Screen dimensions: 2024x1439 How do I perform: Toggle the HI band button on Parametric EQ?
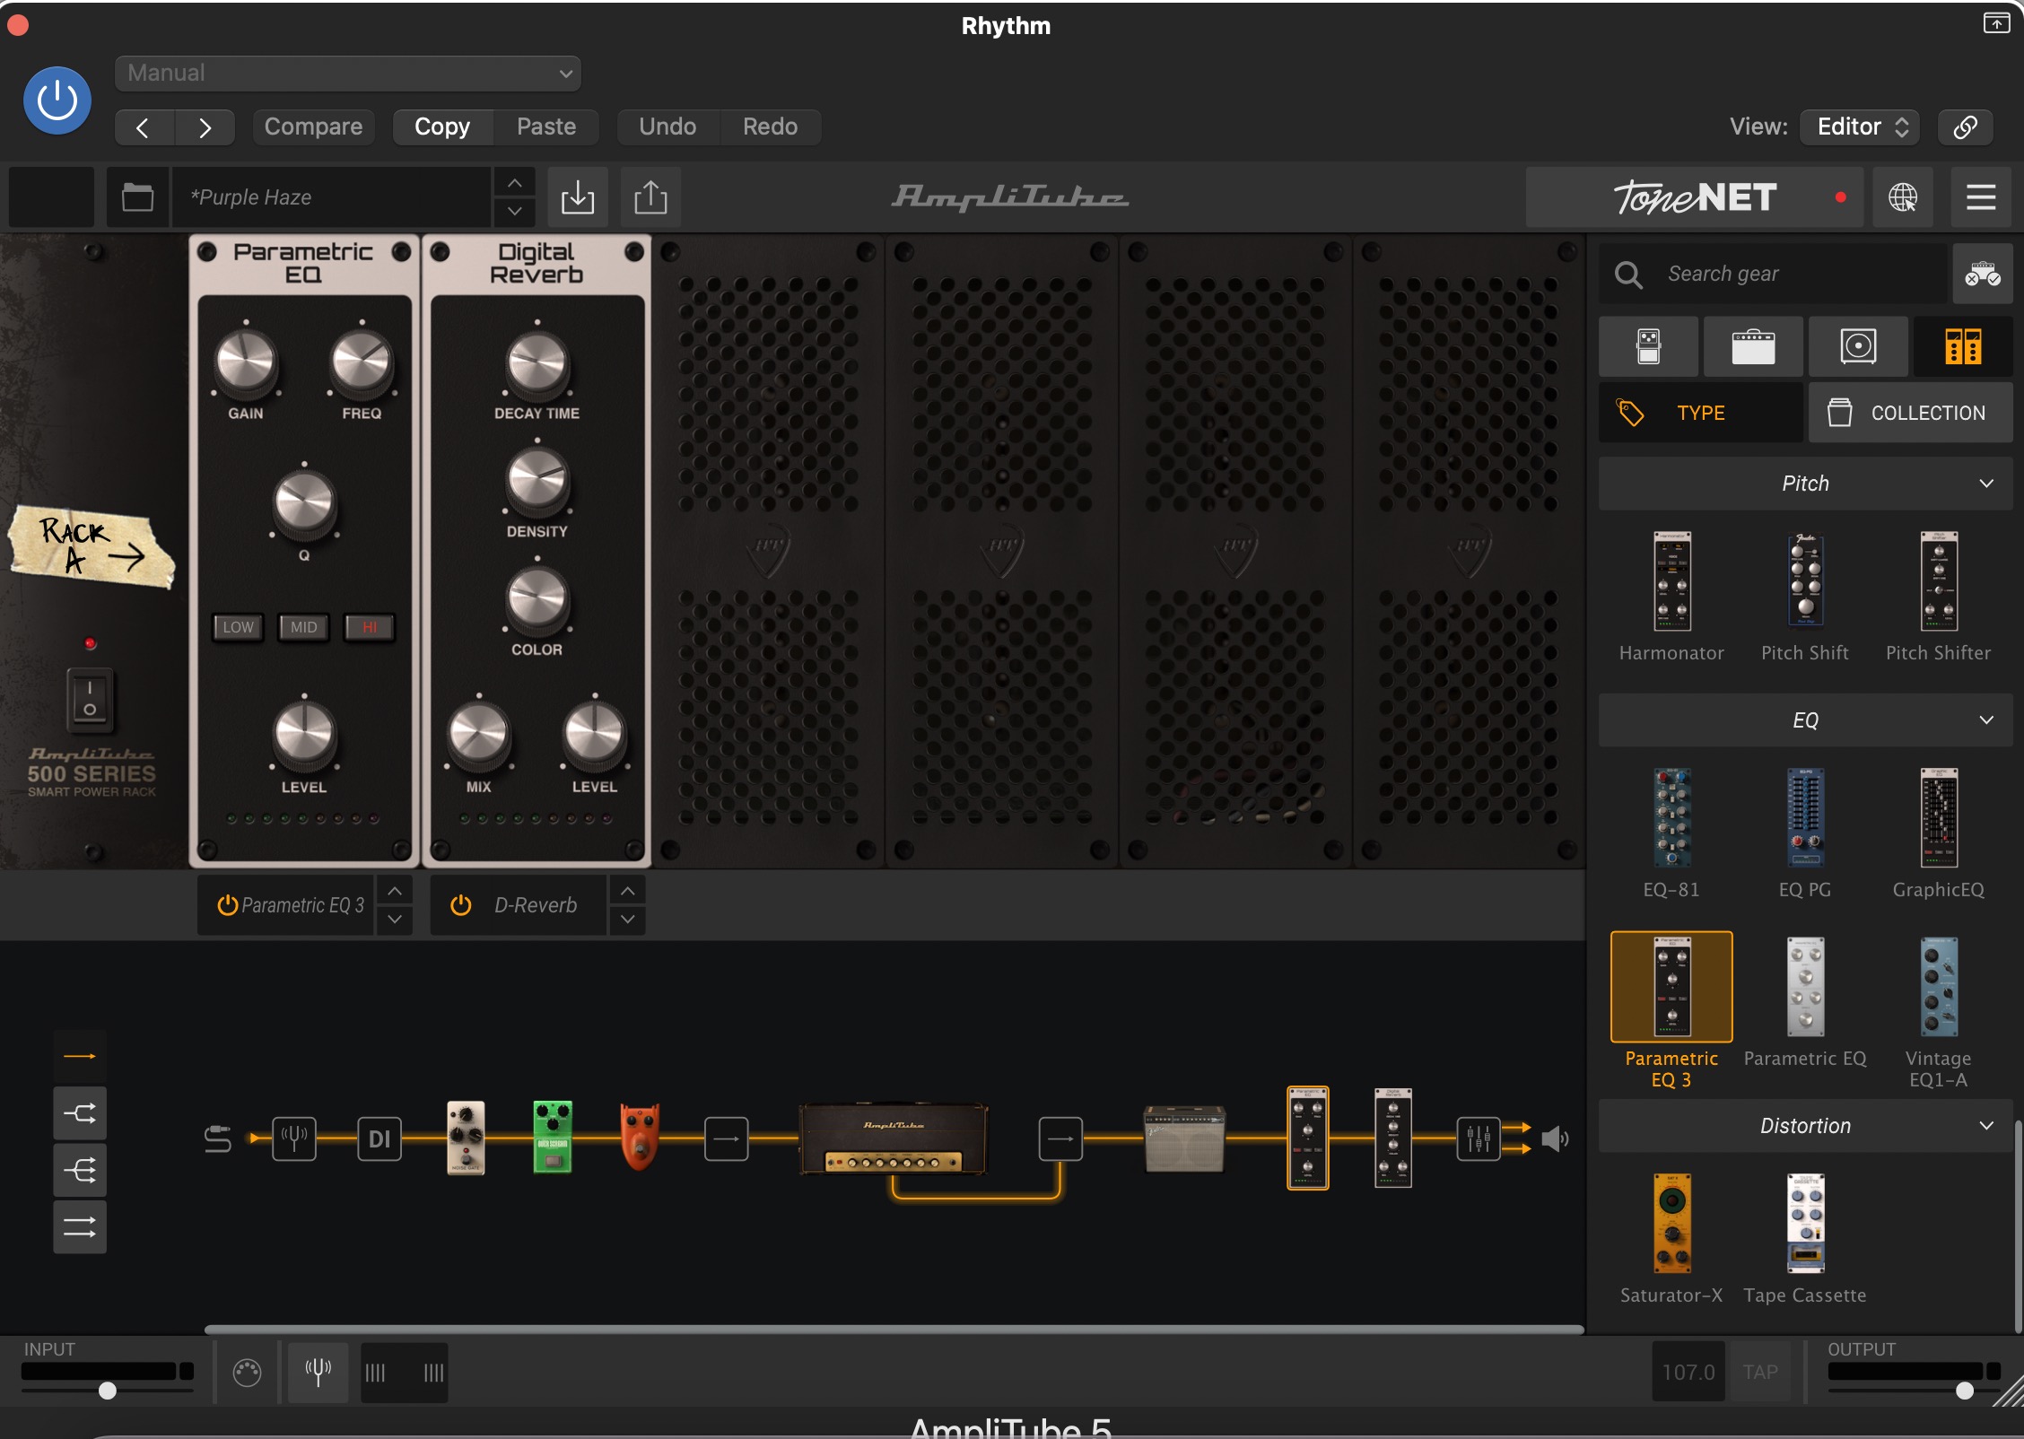[x=370, y=627]
